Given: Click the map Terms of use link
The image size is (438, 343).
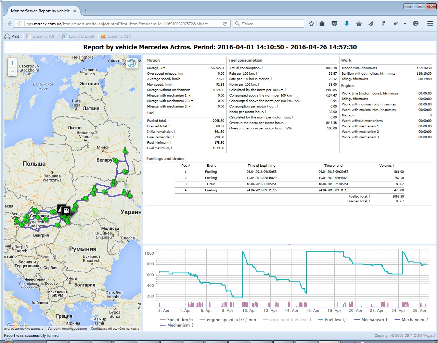Looking at the screenshot, I should (x=67, y=329).
